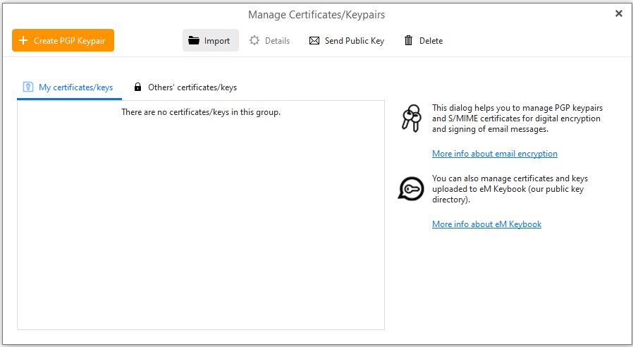
Task: Close the Manage Certificates/Keypairs dialog
Action: 618,13
